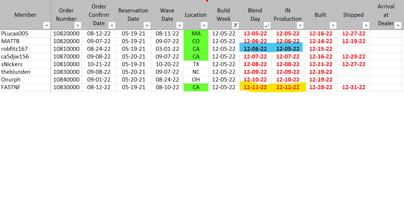
Task: Open the Shipped column filter dropdown
Action: click(x=366, y=26)
